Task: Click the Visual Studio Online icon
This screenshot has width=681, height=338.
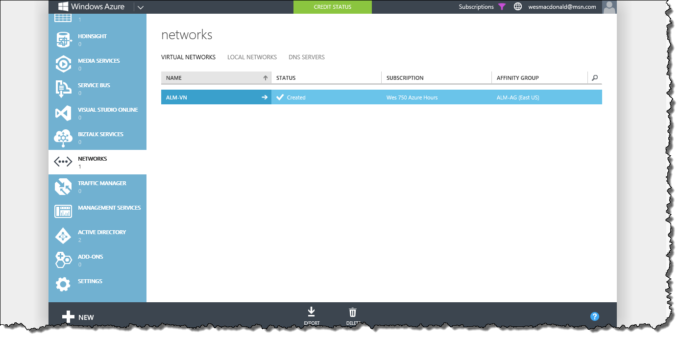Action: pyautogui.click(x=63, y=114)
